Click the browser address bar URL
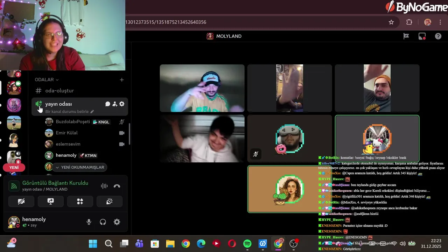The image size is (448, 252). pos(166,22)
